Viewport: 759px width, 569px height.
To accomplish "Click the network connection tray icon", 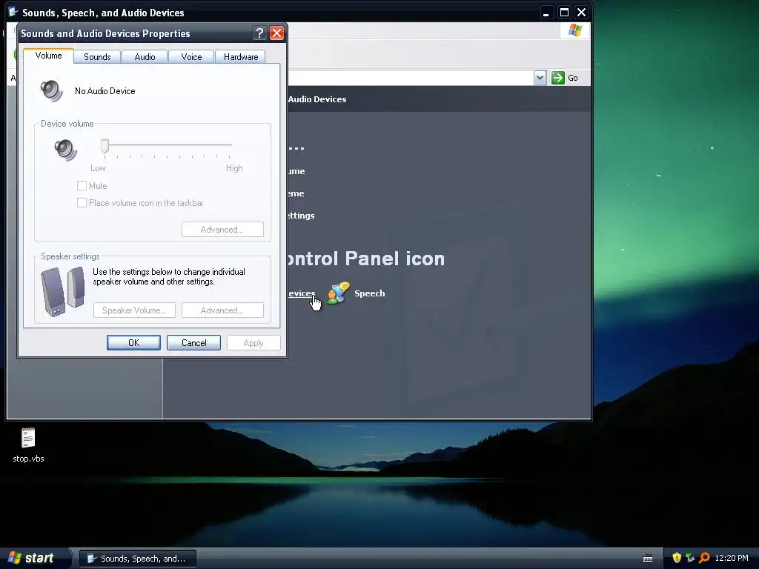I will click(x=690, y=558).
